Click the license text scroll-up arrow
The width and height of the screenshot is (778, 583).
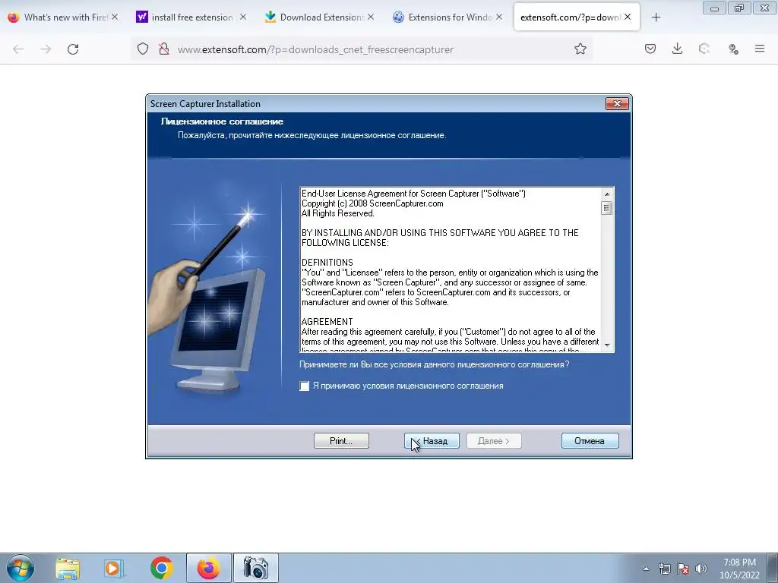coord(607,194)
